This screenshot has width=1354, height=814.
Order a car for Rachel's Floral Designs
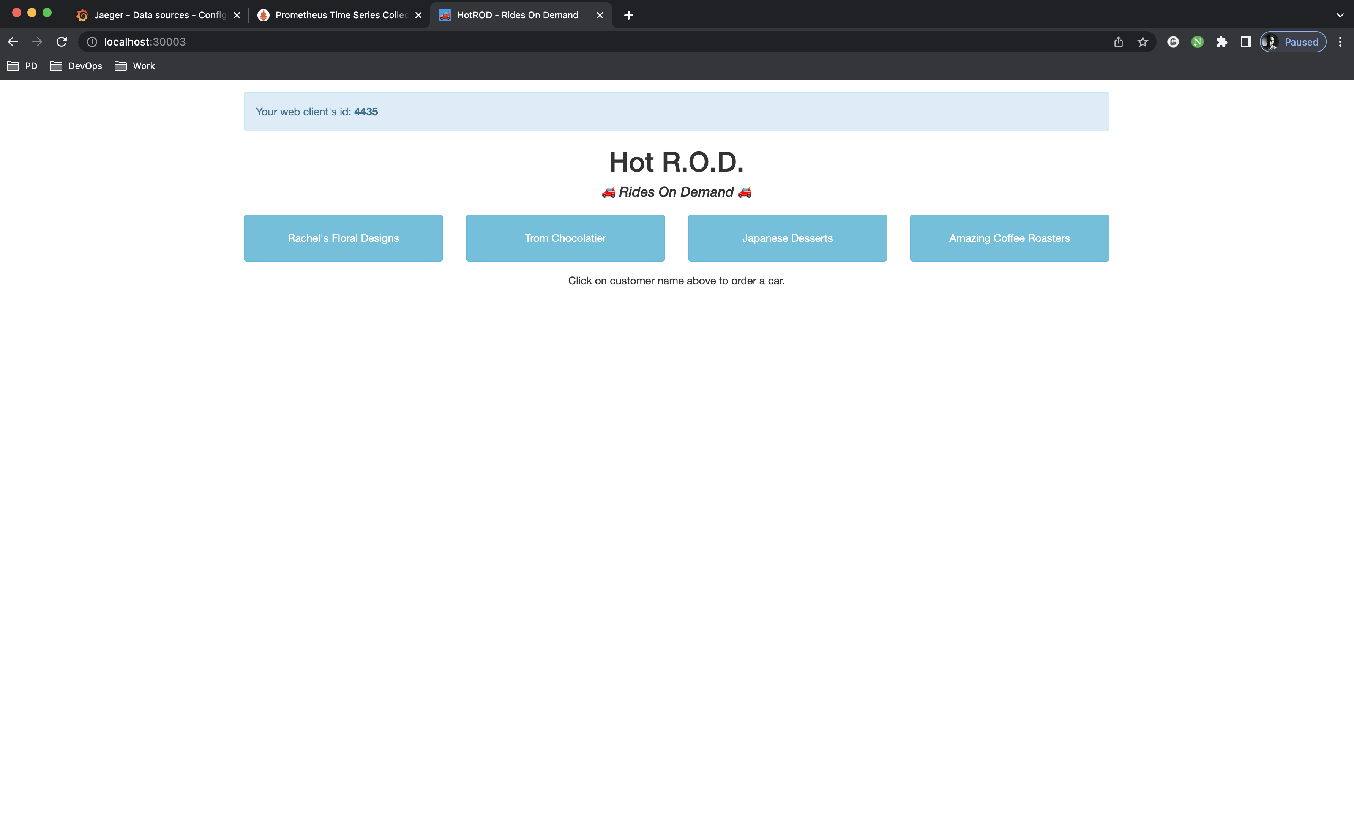343,238
